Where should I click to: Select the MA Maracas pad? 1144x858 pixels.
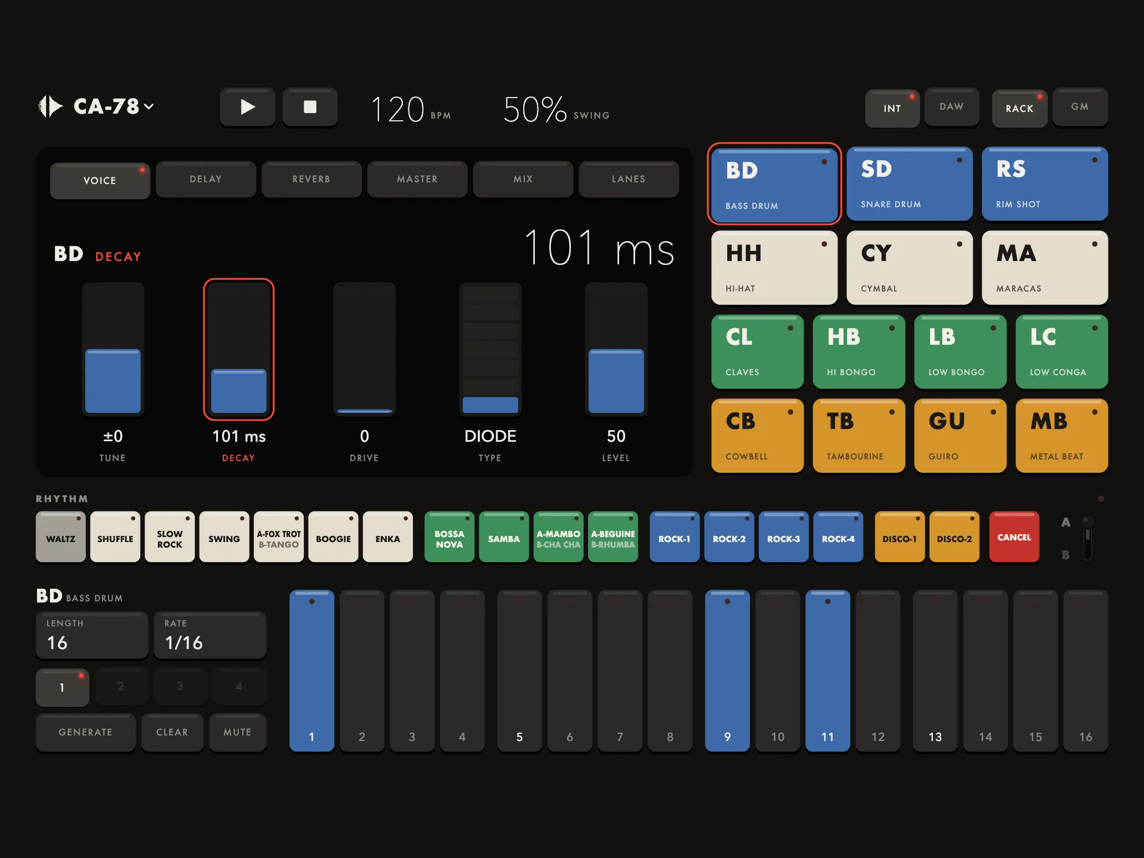pos(1045,268)
